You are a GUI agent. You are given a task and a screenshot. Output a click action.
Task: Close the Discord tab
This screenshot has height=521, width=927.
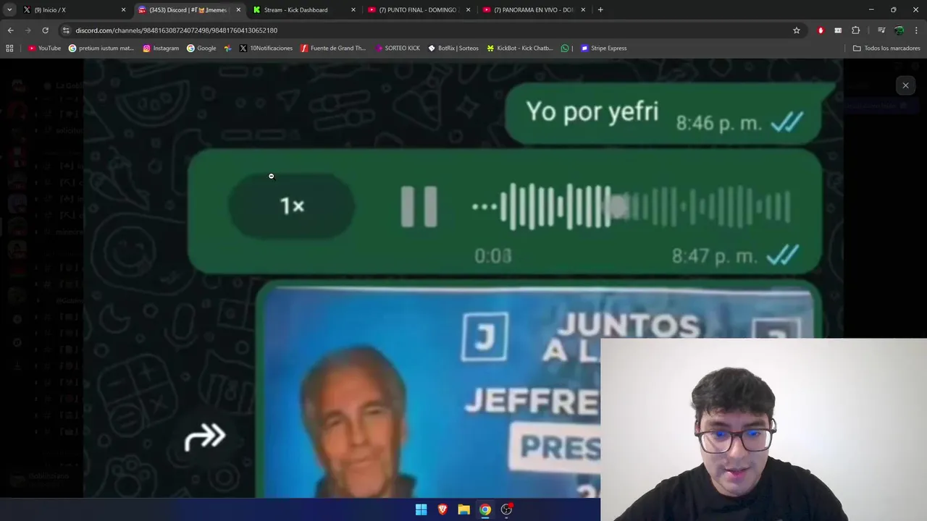point(238,10)
